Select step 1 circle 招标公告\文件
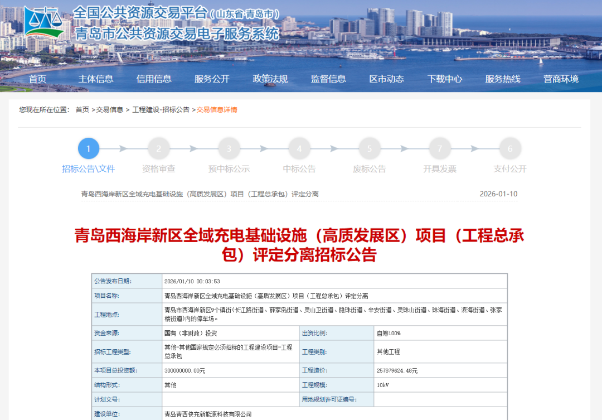Screen dimensions: 602x420 click(89, 148)
